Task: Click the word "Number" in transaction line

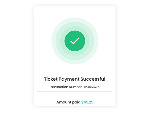Action: (x=75, y=87)
